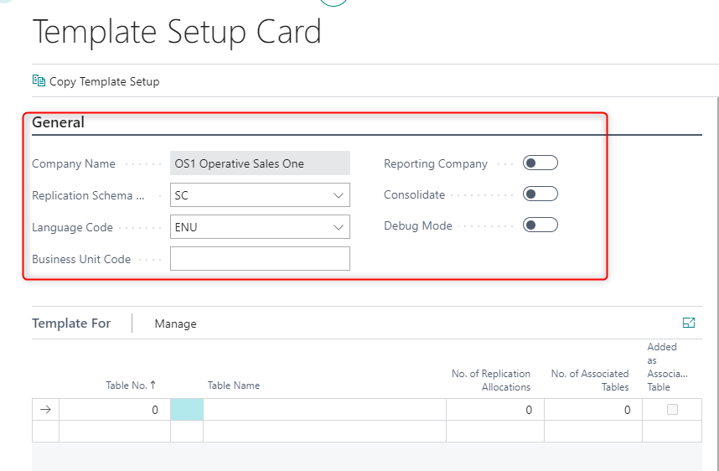Image resolution: width=719 pixels, height=471 pixels.
Task: Click the Copy Template Setup label text
Action: [x=105, y=81]
